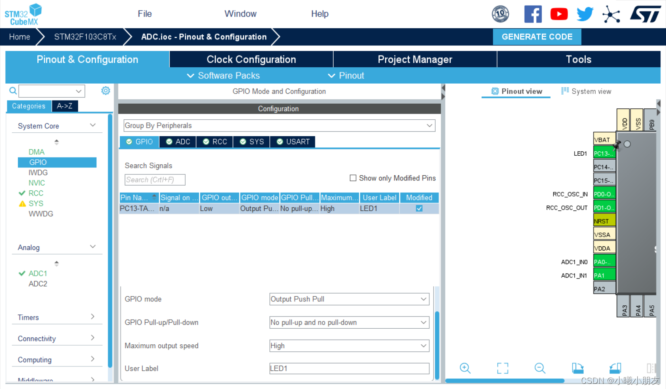Click the horizontal scrollbar under pinout view
The height and width of the screenshot is (389, 666).
pyautogui.click(x=505, y=381)
